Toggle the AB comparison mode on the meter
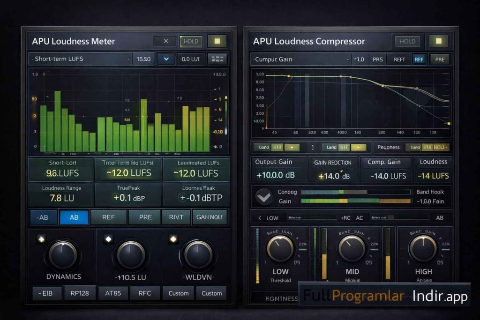 (74, 217)
